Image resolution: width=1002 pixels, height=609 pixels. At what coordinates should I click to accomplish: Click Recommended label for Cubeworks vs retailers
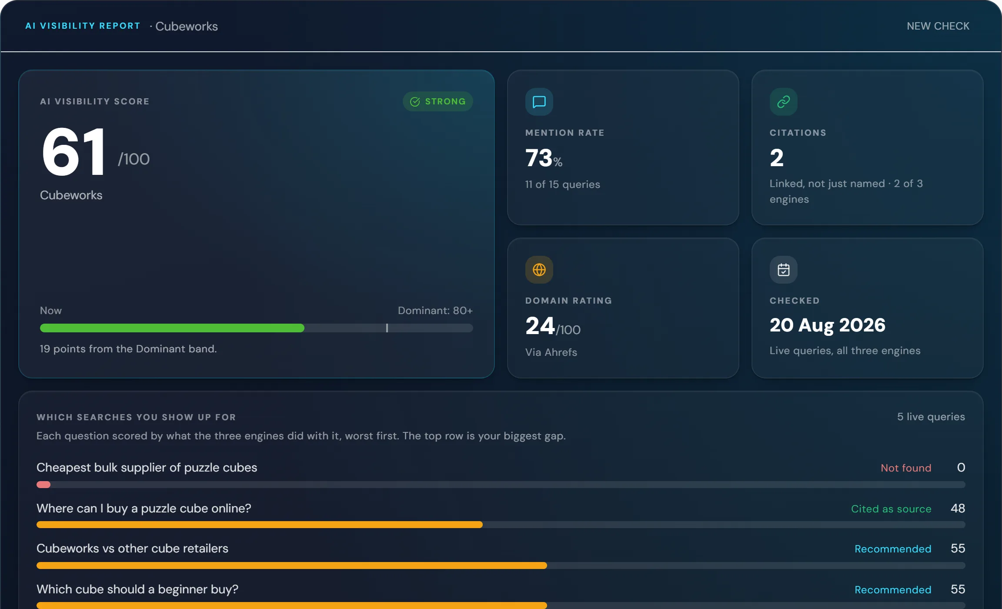(x=893, y=549)
